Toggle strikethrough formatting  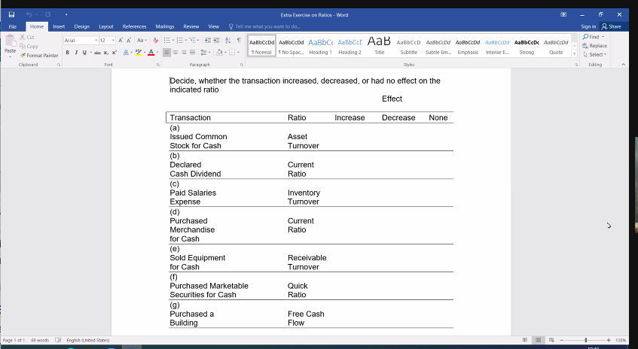click(97, 53)
